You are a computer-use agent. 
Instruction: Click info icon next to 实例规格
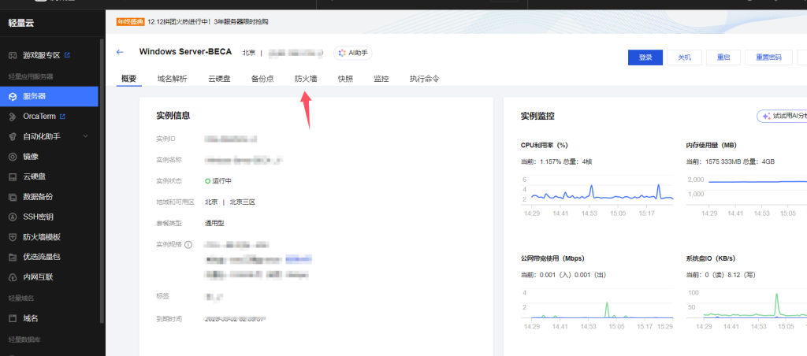[x=188, y=244]
